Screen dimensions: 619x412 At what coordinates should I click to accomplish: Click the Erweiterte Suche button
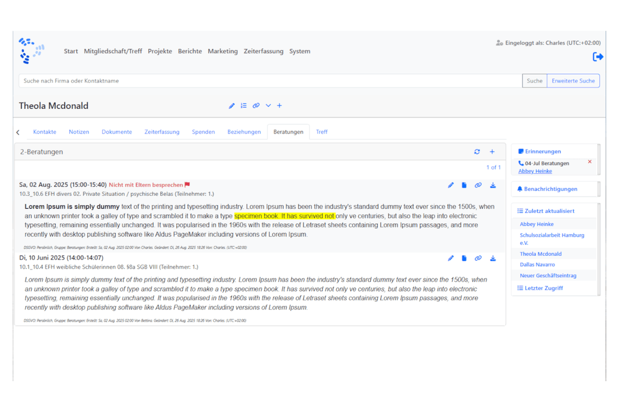tap(573, 81)
